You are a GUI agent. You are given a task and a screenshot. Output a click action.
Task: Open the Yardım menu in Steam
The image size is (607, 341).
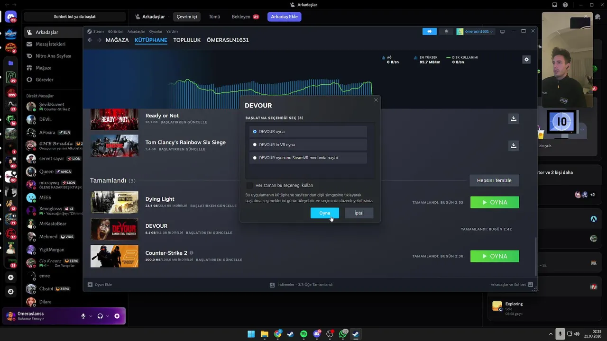pyautogui.click(x=172, y=32)
